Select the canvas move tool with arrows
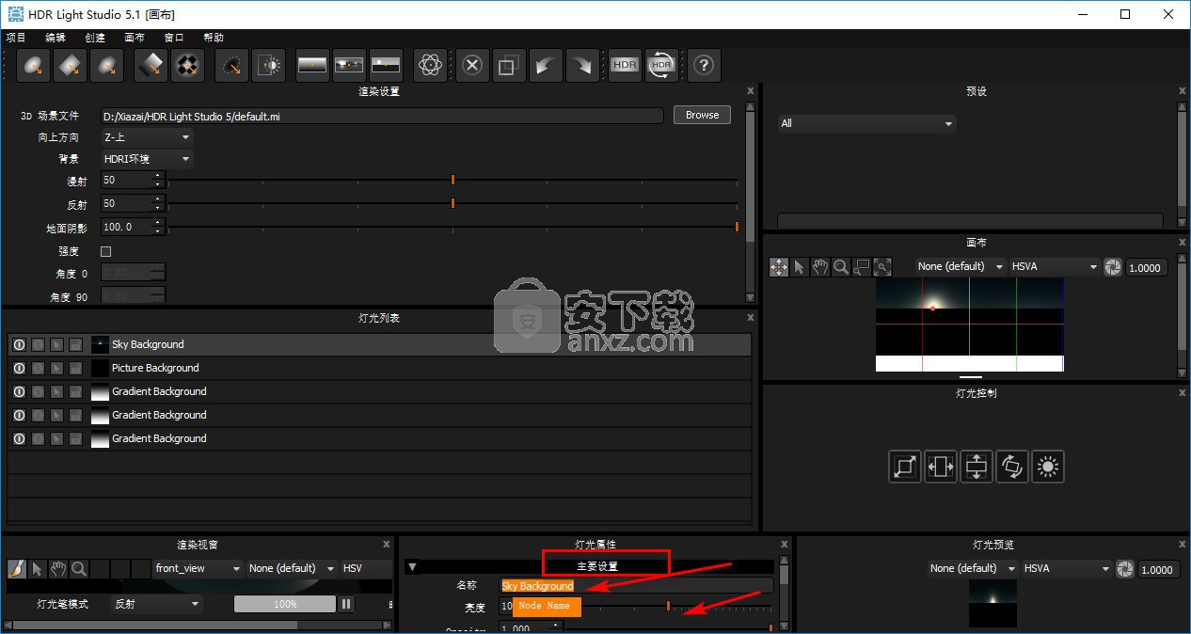This screenshot has width=1191, height=634. click(779, 267)
